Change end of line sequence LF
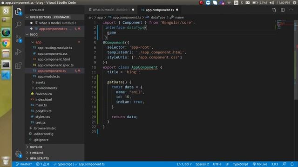The width and height of the screenshot is (298, 167). 227,164
